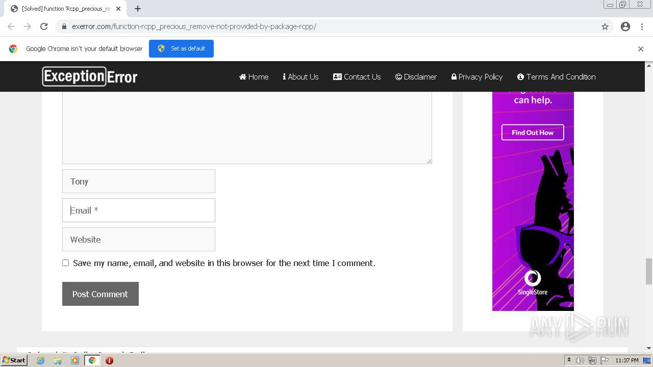Open the Chrome profile avatar icon
Image resolution: width=653 pixels, height=367 pixels.
[x=625, y=27]
